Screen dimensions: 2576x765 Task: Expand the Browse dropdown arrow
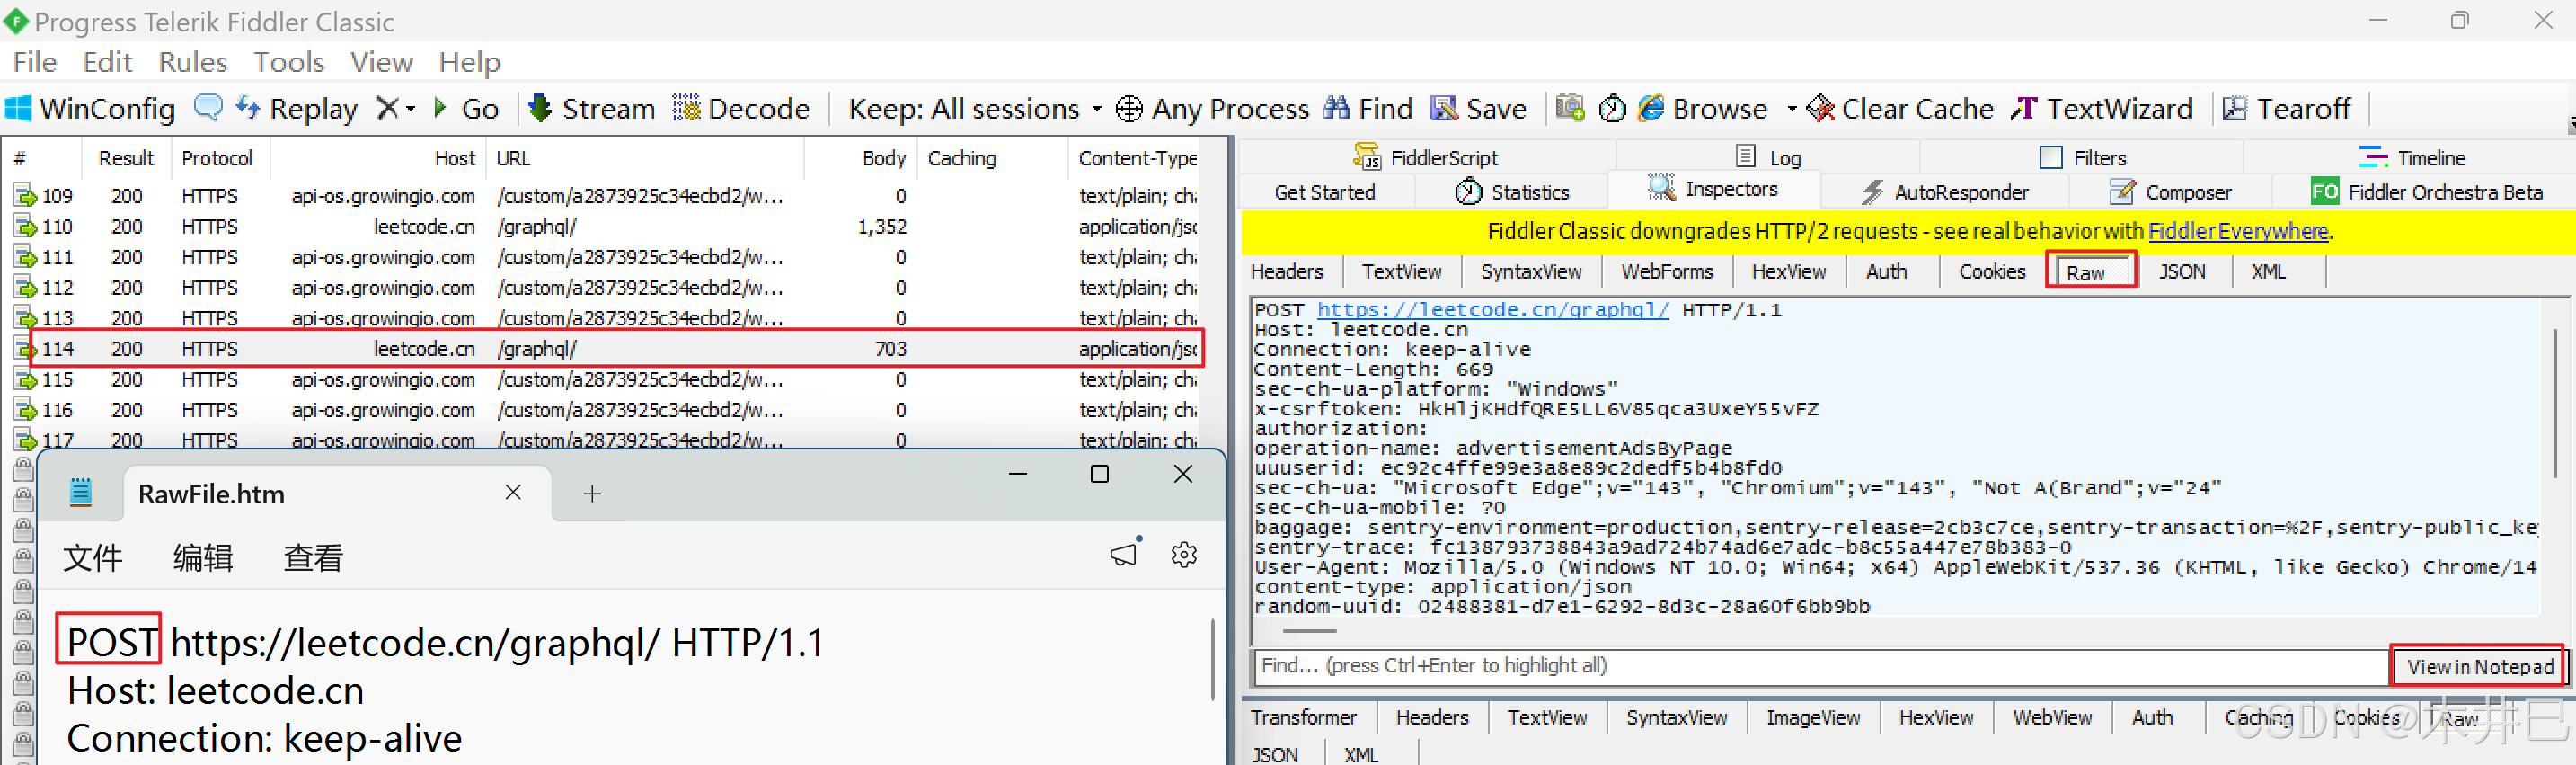pos(1791,108)
